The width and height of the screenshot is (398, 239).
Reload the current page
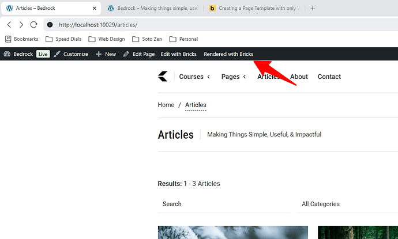coord(34,25)
